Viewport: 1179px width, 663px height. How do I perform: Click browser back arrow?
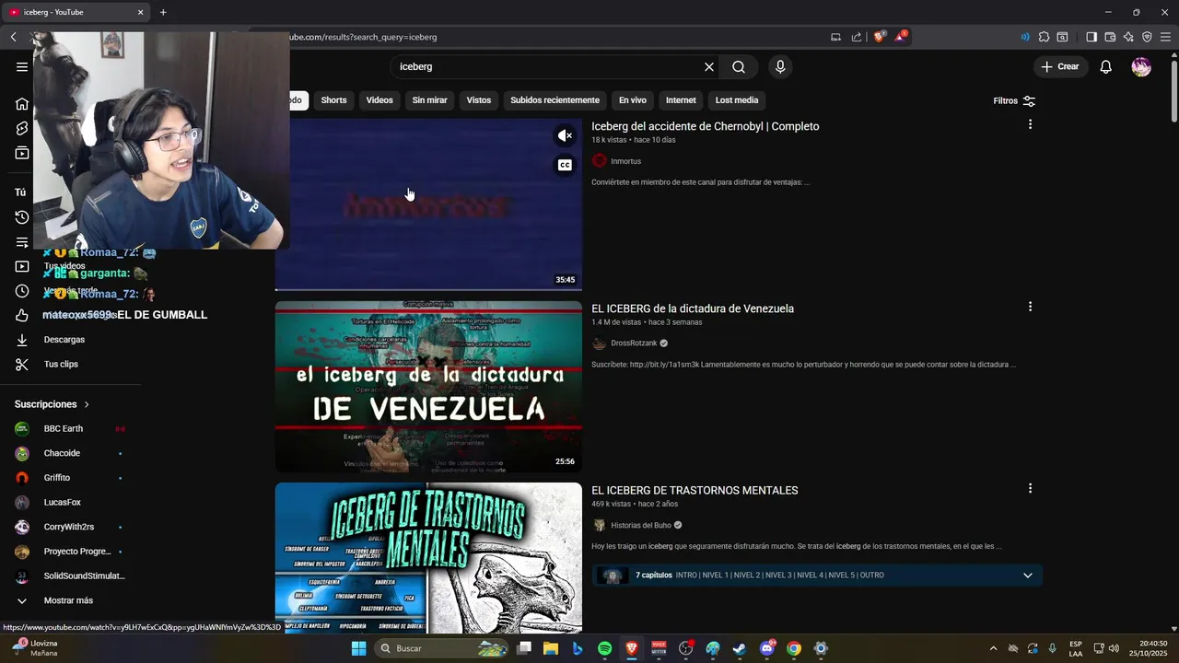click(14, 37)
